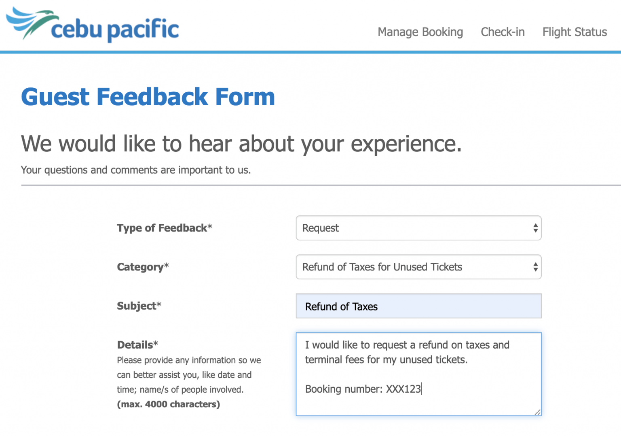Click the max. 4000 characters note
Screen dimensions: 621x436
pyautogui.click(x=169, y=404)
